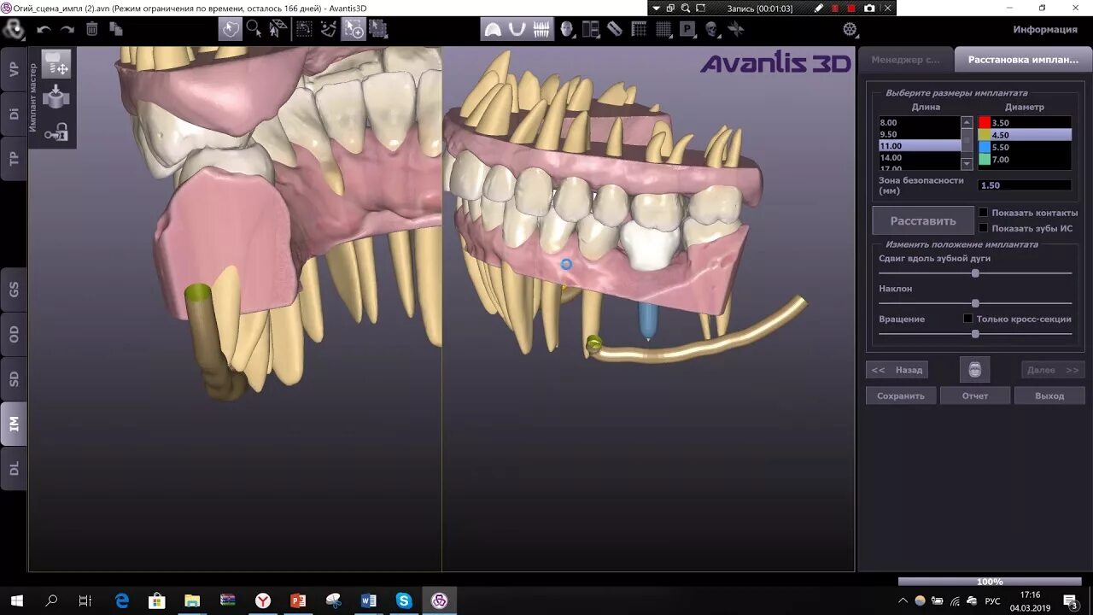Open Microsoft Edge from the taskbar
Image resolution: width=1093 pixels, height=615 pixels.
coord(121,600)
